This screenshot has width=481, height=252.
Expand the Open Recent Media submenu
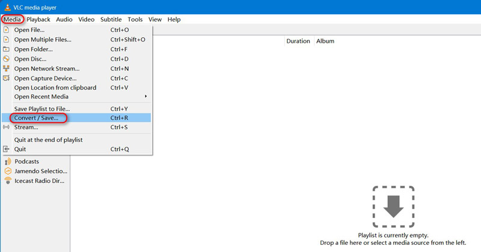click(76, 96)
